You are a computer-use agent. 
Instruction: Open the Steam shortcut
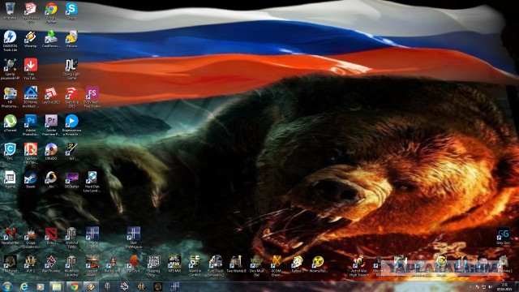31,180
